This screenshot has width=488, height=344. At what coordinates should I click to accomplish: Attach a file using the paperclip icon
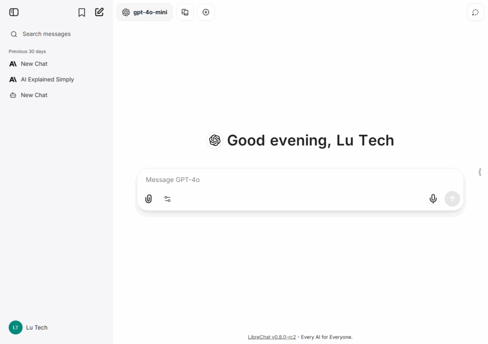pos(149,199)
